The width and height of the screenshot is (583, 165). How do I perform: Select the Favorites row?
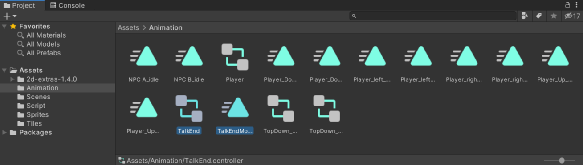pyautogui.click(x=57, y=27)
